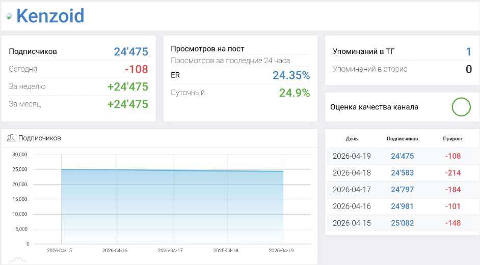This screenshot has width=480, height=265.
Task: Click the Просмотров на пост heading
Action: (207, 49)
